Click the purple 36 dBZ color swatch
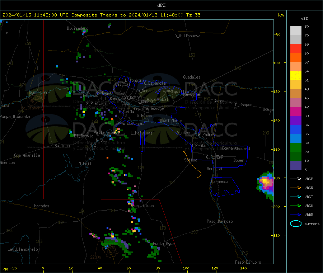323x273 pixels. click(x=296, y=120)
